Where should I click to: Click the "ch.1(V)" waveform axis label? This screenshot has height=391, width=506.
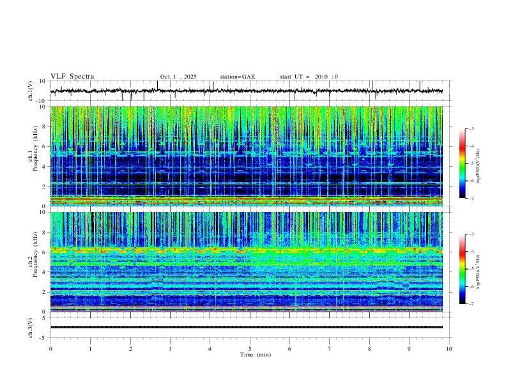tap(31, 91)
